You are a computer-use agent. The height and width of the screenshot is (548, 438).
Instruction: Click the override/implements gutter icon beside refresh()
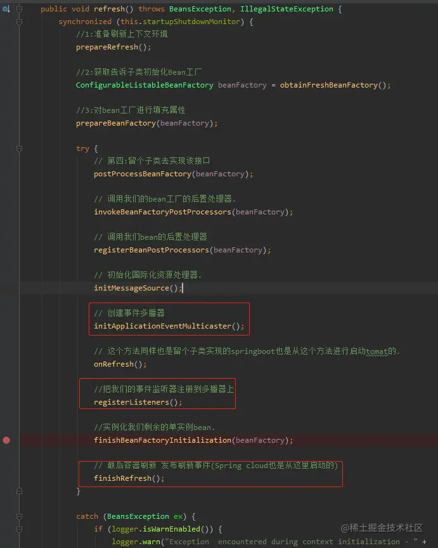pyautogui.click(x=6, y=9)
